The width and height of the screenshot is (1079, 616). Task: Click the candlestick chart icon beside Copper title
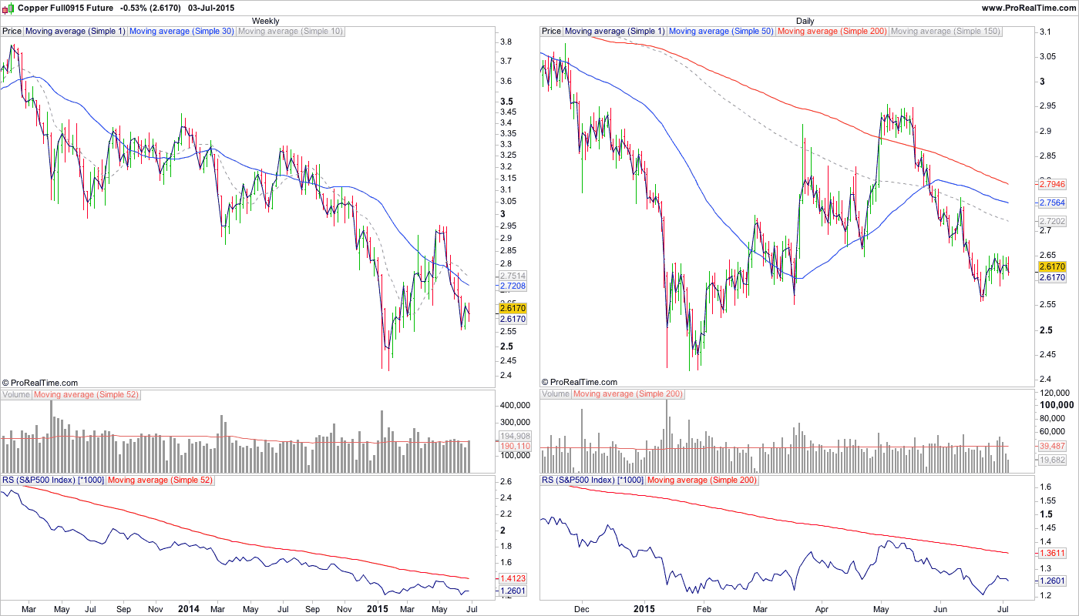[x=8, y=8]
